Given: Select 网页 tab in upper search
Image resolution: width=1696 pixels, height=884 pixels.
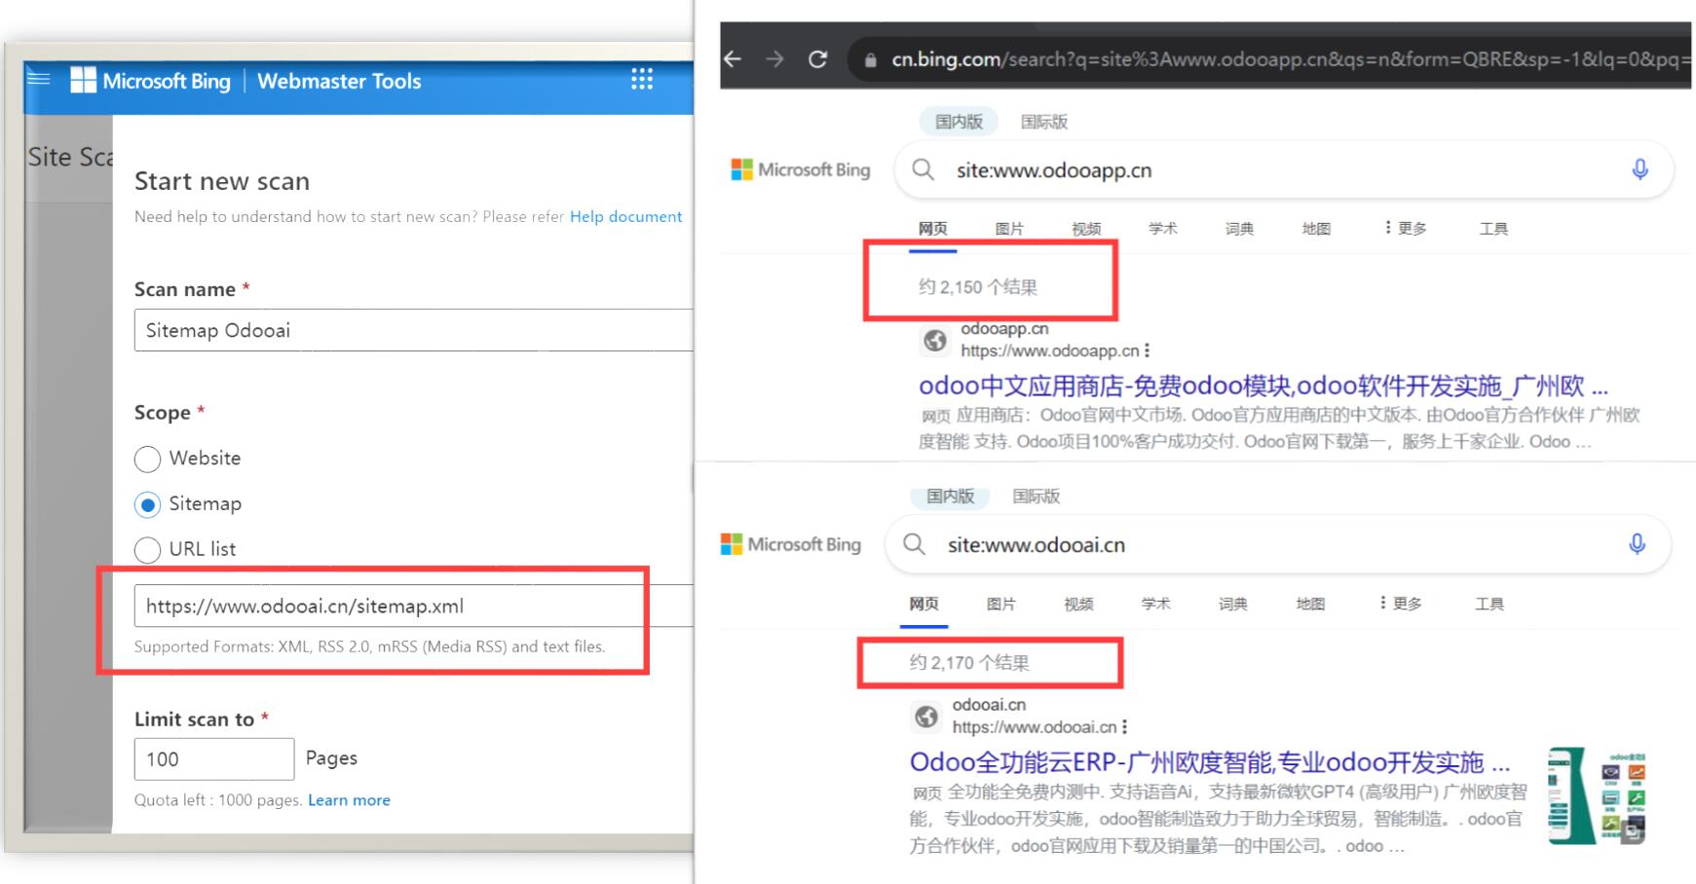Looking at the screenshot, I should coord(932,229).
